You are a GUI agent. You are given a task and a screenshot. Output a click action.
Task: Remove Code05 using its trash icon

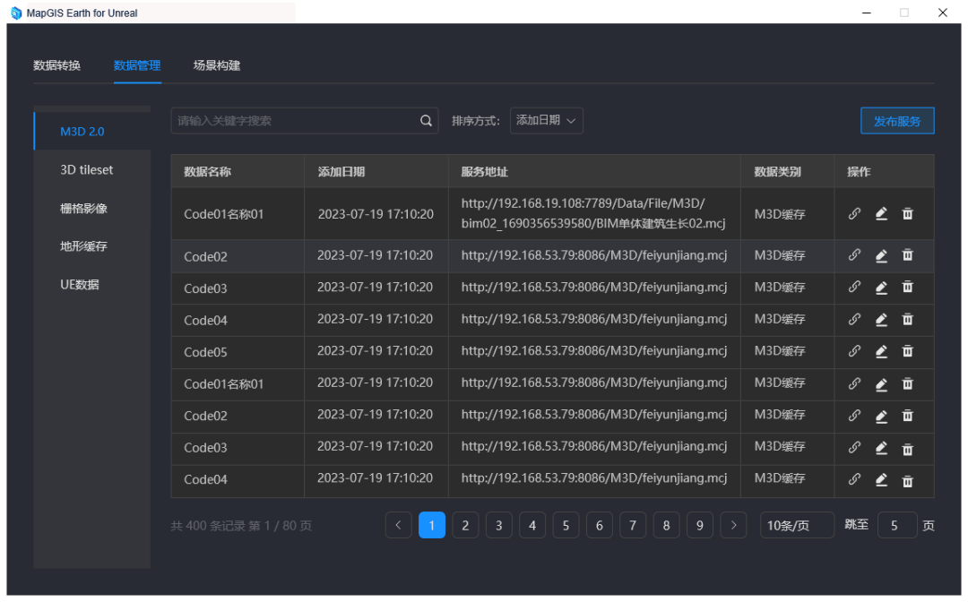coord(907,351)
